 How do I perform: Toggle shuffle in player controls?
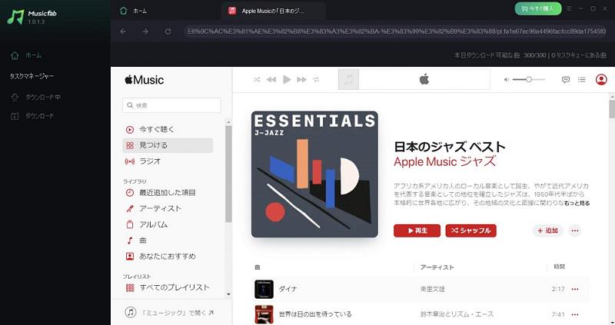257,80
